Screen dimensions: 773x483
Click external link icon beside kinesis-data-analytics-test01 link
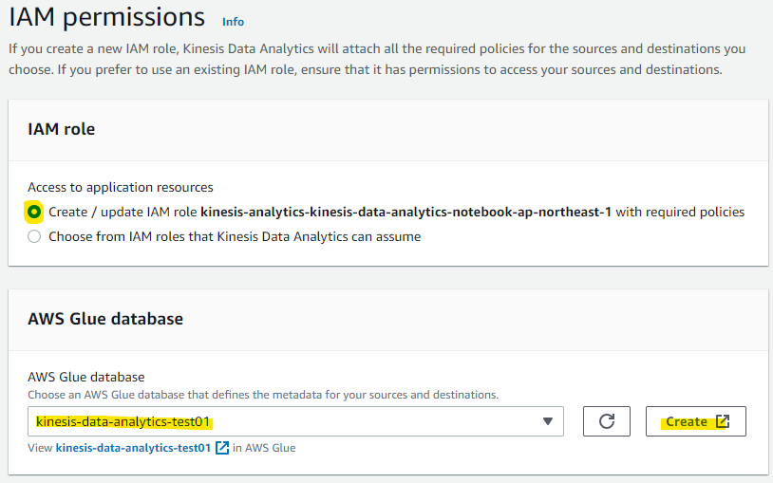coord(222,448)
